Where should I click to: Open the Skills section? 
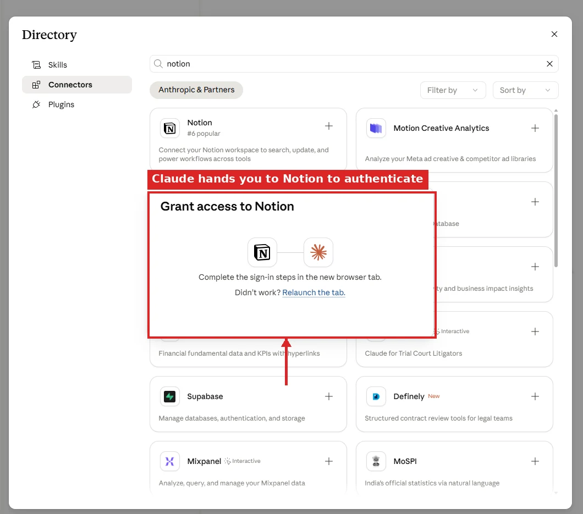[x=77, y=65]
